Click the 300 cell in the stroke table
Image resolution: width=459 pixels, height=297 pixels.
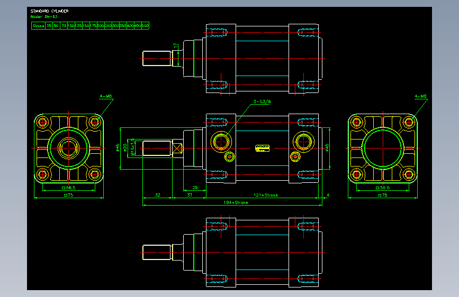115,26
